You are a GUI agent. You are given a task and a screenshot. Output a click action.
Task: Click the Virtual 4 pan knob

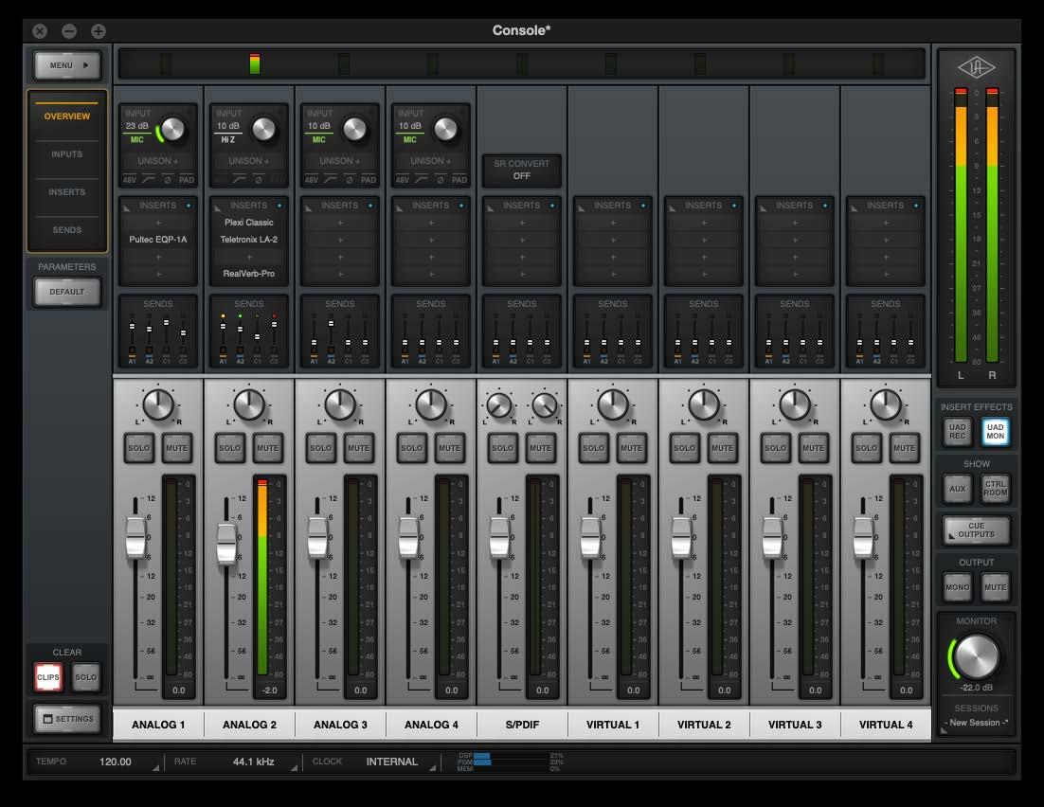tap(886, 404)
